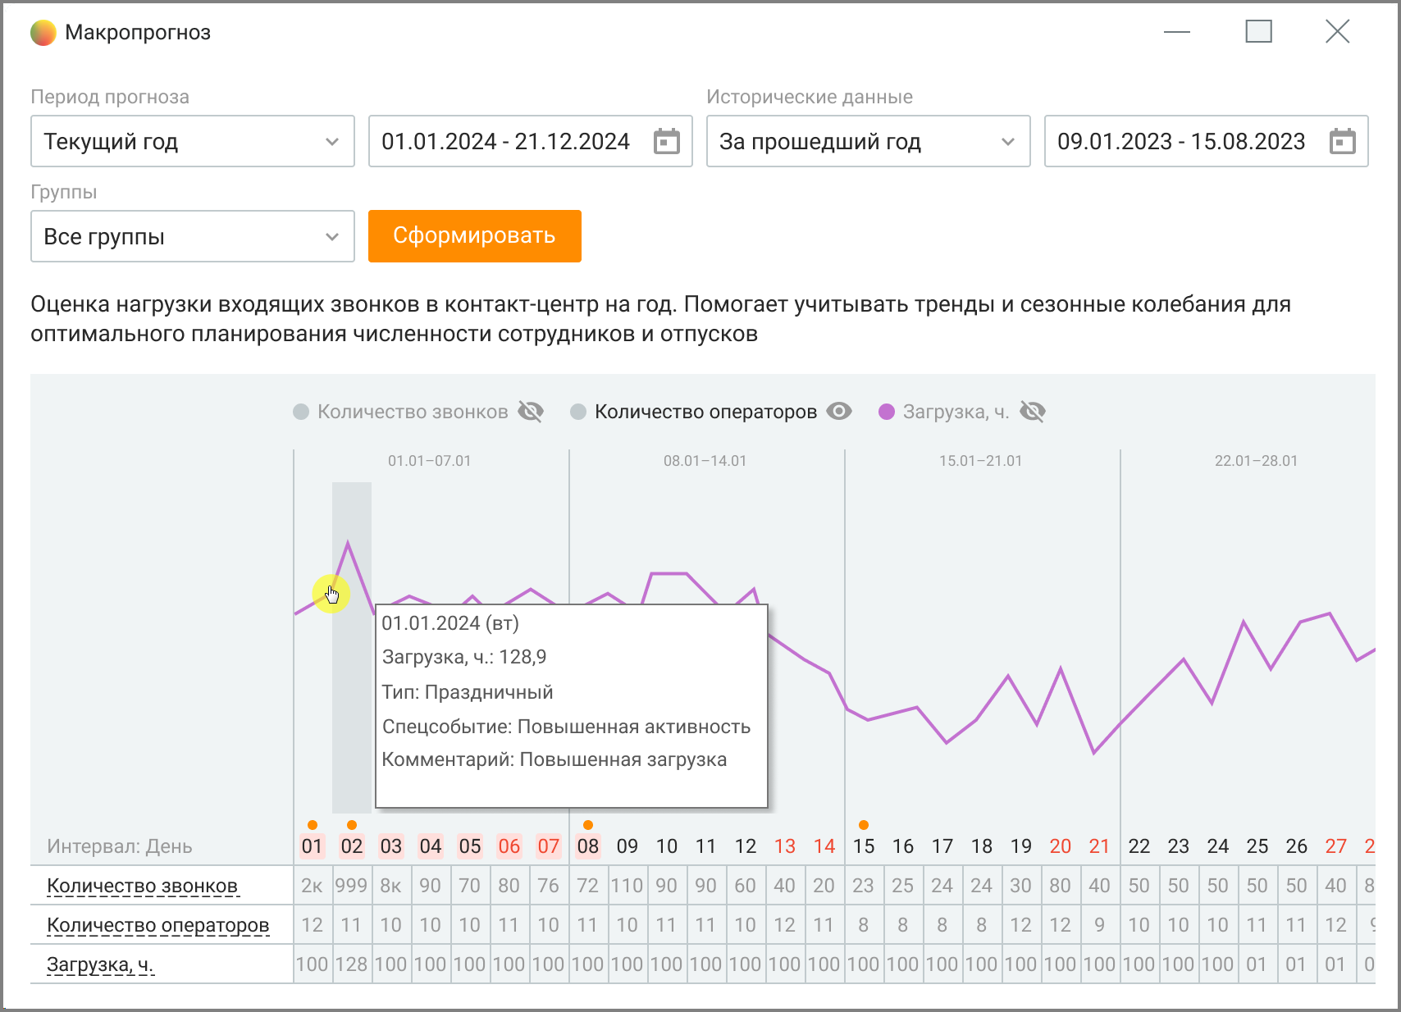Viewport: 1401px width, 1012px height.
Task: Click the week header 15.01–21.01
Action: [x=981, y=461]
